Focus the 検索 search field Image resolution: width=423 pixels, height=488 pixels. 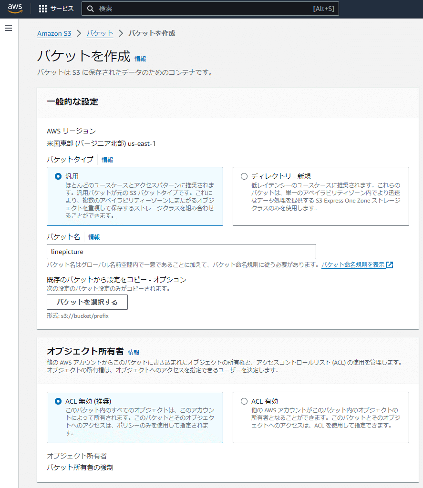pyautogui.click(x=210, y=9)
